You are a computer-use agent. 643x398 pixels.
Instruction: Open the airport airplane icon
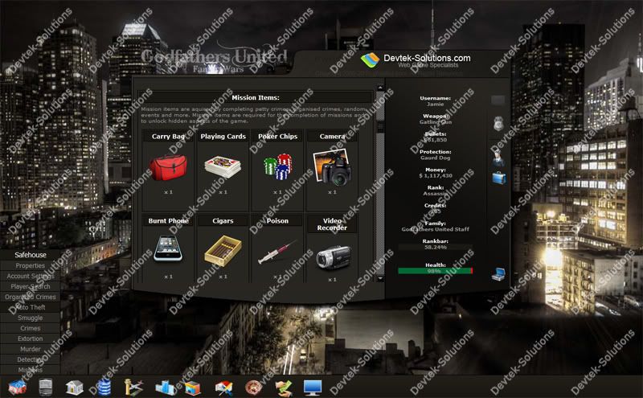click(x=133, y=387)
